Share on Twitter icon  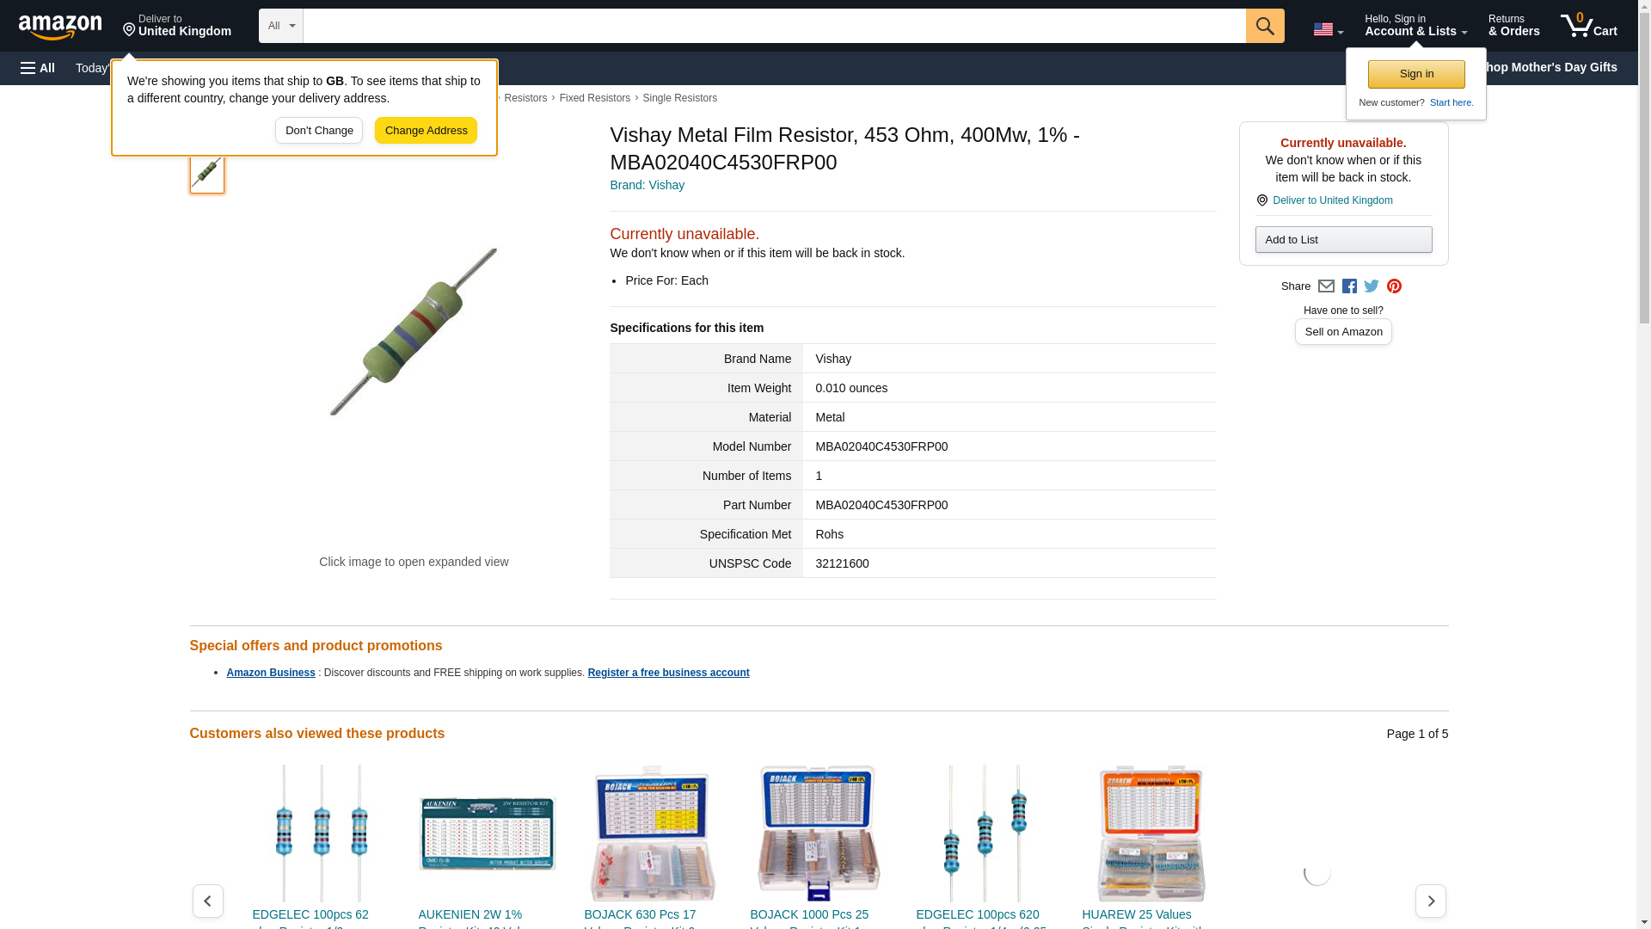coord(1372,286)
